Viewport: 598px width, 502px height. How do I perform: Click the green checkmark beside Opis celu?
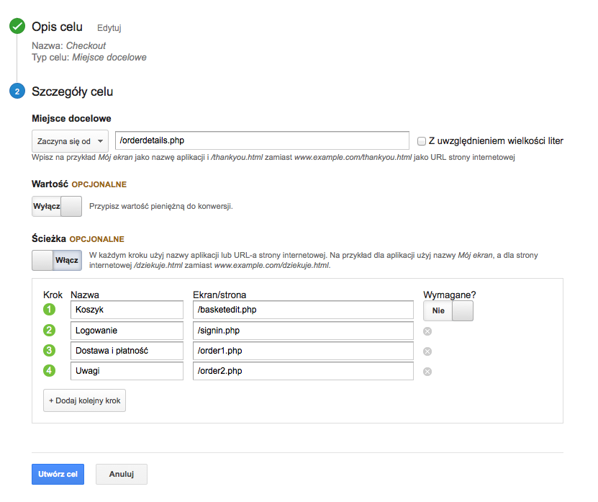(17, 27)
